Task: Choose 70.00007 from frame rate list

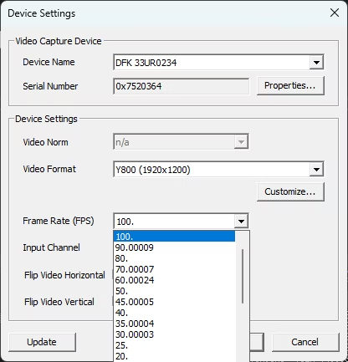Action: [x=174, y=269]
